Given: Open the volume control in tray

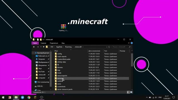Looking at the screenshot, I should 156,97.
